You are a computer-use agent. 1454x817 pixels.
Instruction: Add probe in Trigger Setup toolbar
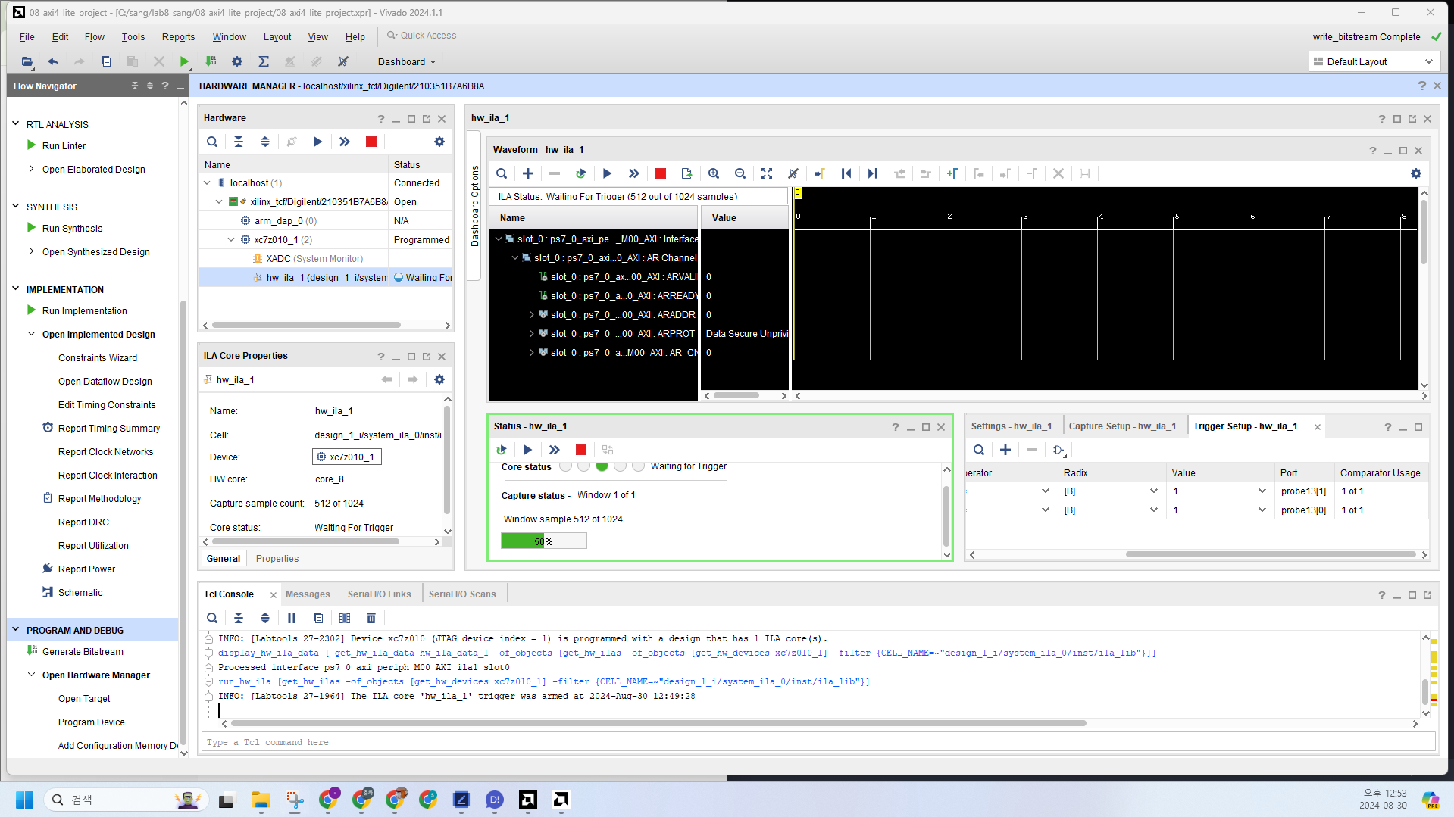click(1005, 450)
